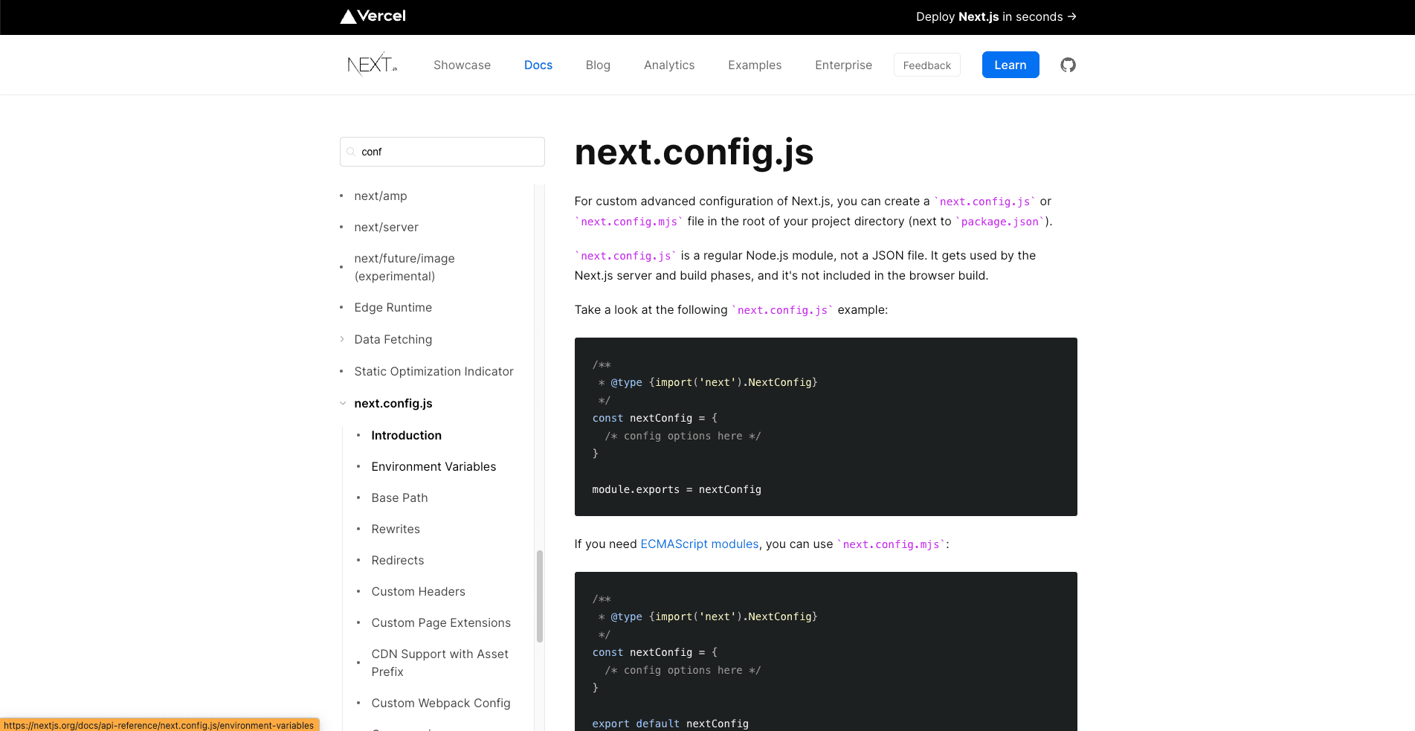Follow the ECMAScript modules link
The image size is (1415, 731).
[699, 544]
